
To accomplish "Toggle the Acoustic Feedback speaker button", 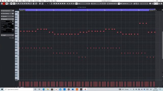I will (x=11, y=4).
